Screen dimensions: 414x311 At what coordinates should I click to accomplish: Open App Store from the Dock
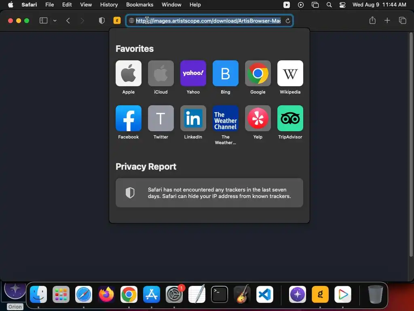click(x=152, y=294)
